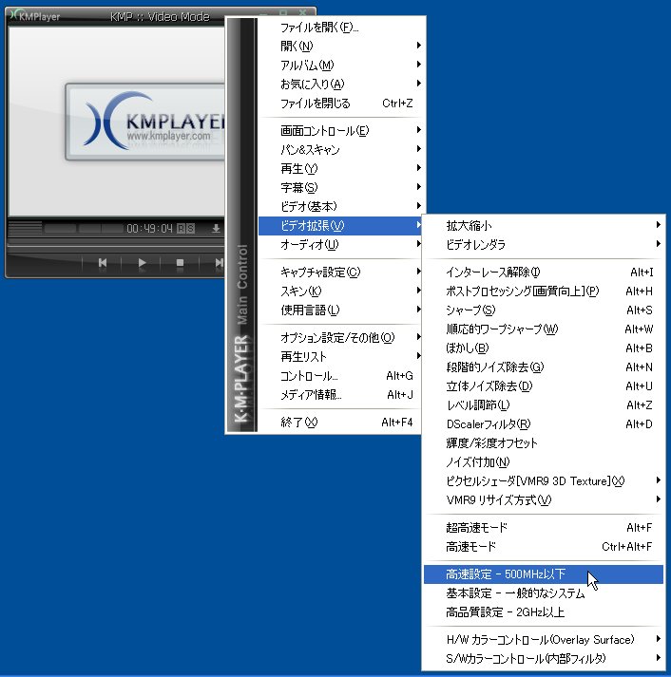Click the download arrow icon in the player
The image size is (671, 677).
[216, 229]
